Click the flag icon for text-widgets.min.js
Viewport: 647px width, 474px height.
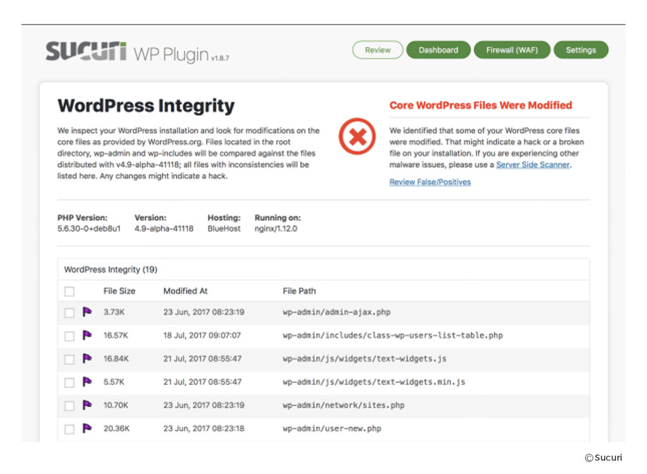[87, 382]
